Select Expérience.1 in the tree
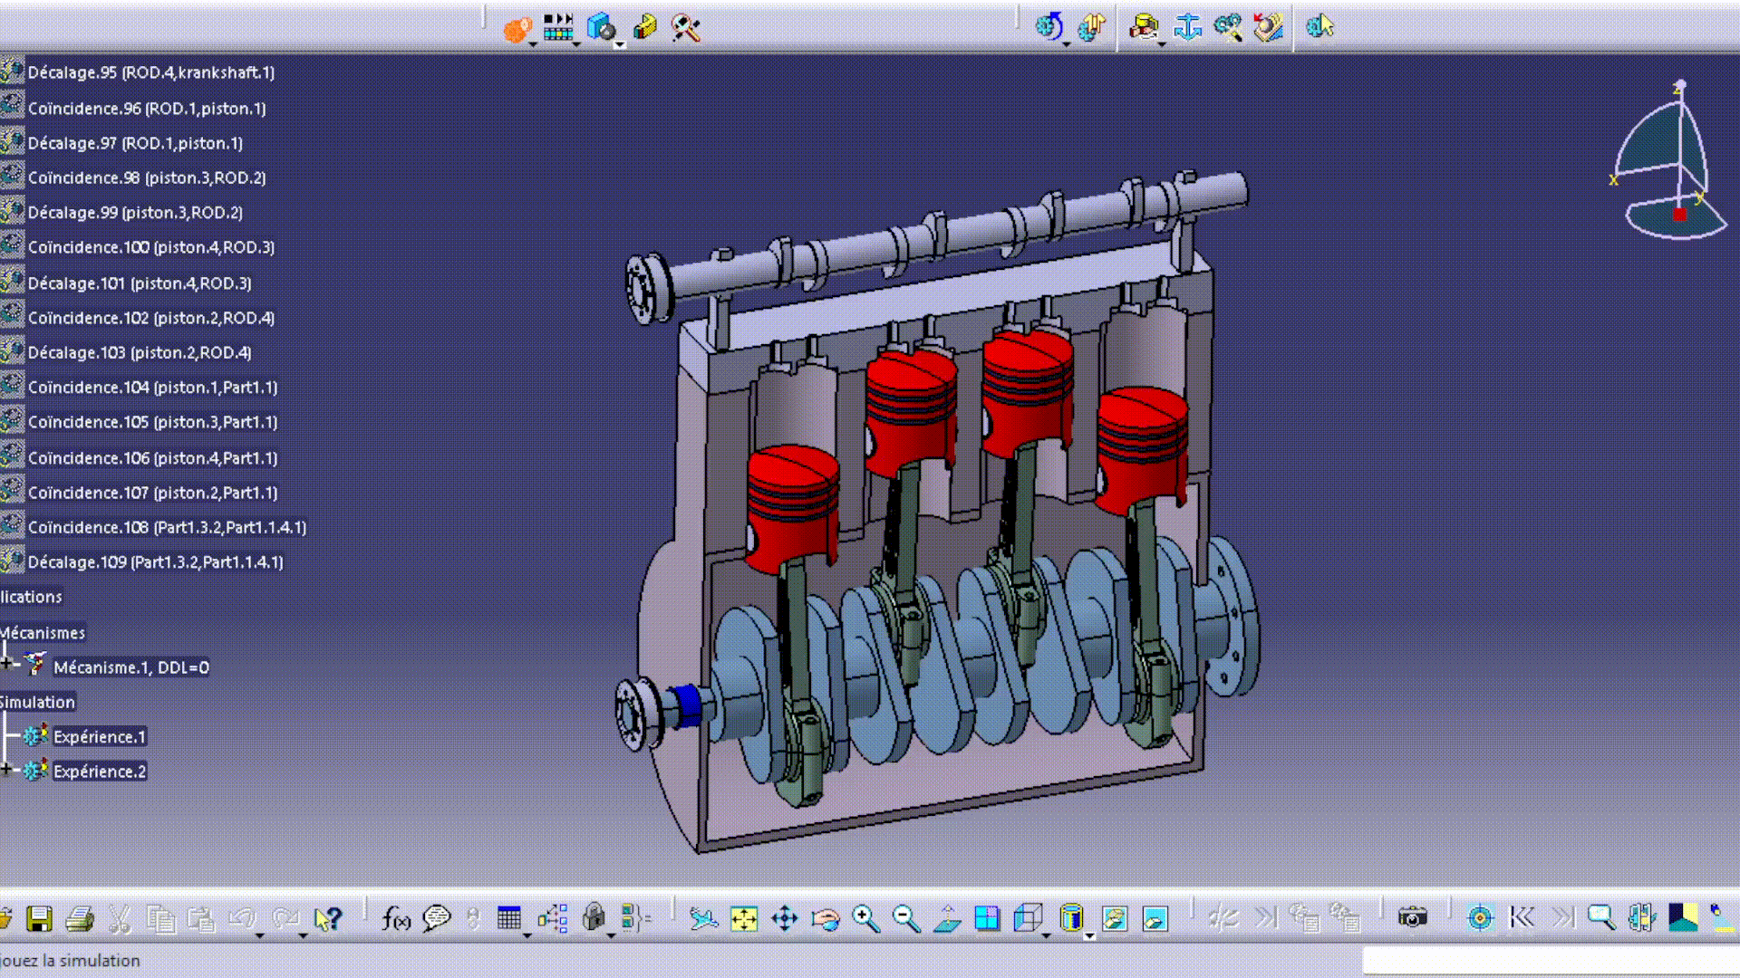Viewport: 1740px width, 978px height. coord(99,737)
